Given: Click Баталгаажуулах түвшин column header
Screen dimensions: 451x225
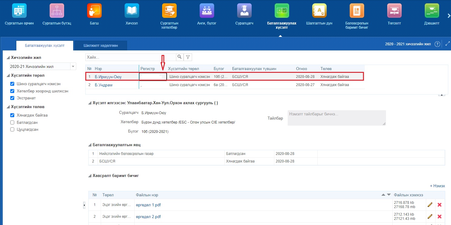Looking at the screenshot, I should click(x=254, y=69).
